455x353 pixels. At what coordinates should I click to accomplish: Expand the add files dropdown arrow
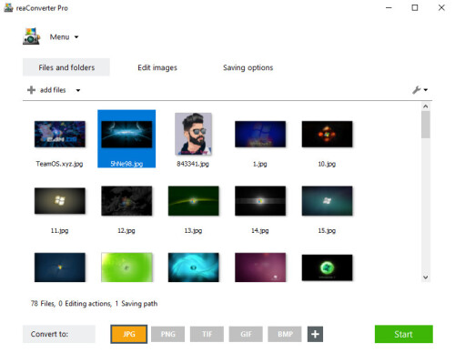point(78,90)
